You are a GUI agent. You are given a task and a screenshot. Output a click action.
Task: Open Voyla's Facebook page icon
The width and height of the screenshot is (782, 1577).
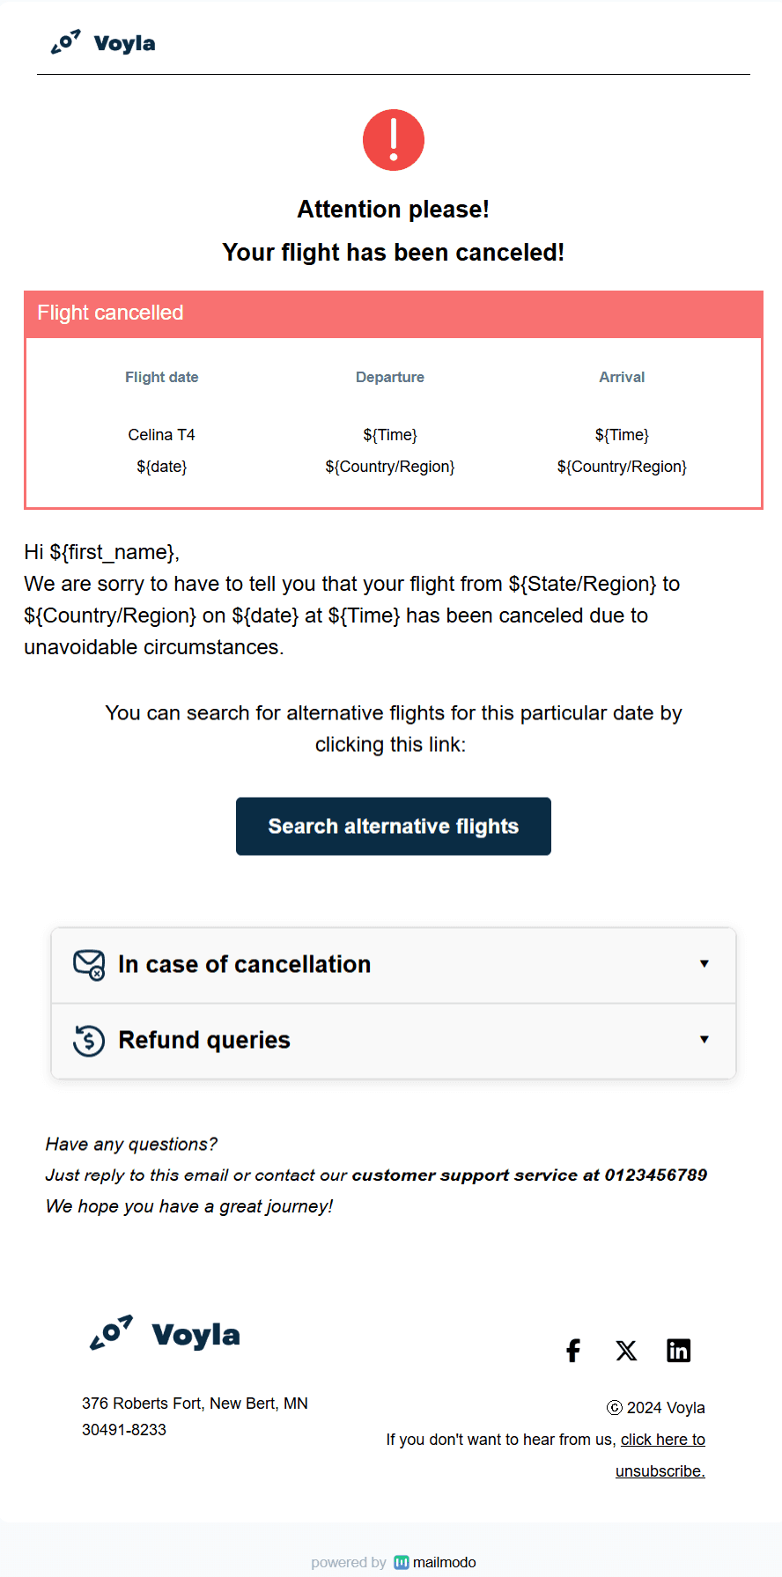pyautogui.click(x=572, y=1350)
